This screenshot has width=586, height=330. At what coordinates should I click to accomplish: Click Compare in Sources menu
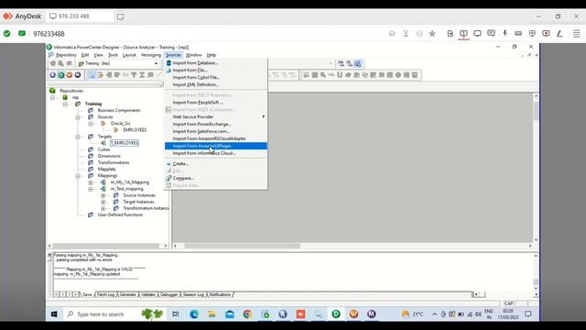216,178
